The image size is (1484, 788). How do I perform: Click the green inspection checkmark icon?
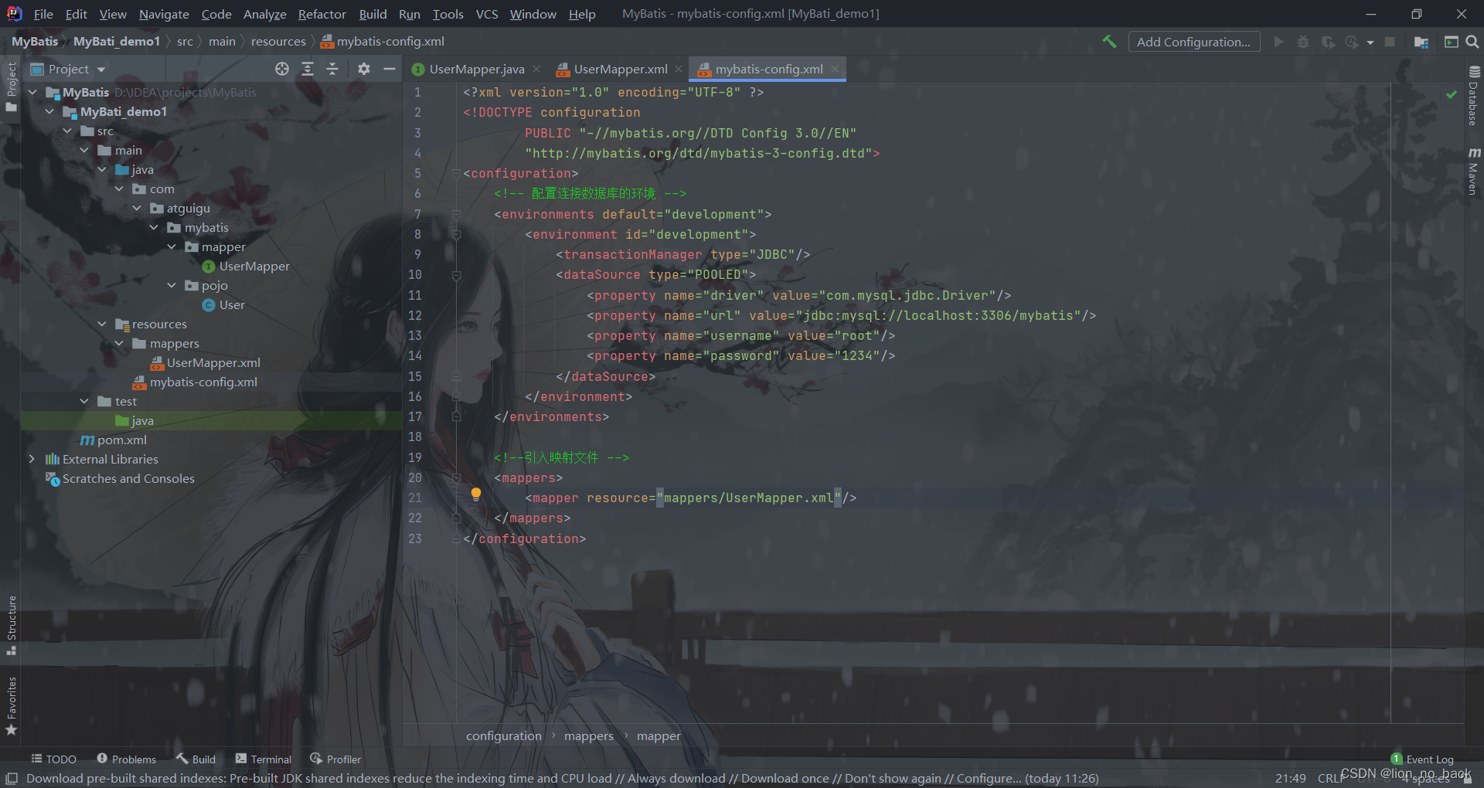point(1452,94)
